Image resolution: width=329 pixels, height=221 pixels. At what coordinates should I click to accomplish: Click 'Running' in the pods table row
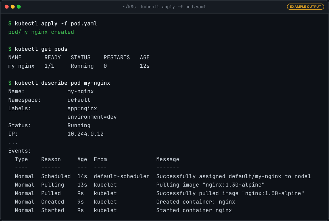(x=82, y=66)
